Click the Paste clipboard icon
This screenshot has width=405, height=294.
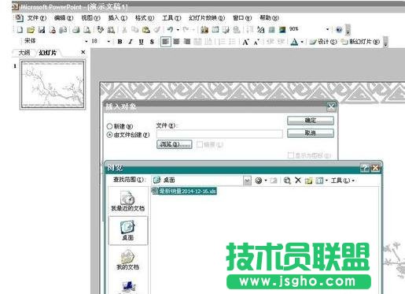click(145, 30)
